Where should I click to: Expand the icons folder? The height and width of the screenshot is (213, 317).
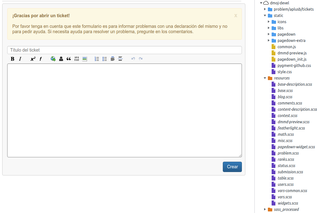pyautogui.click(x=268, y=22)
